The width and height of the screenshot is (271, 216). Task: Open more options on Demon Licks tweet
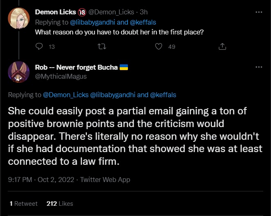(x=259, y=12)
